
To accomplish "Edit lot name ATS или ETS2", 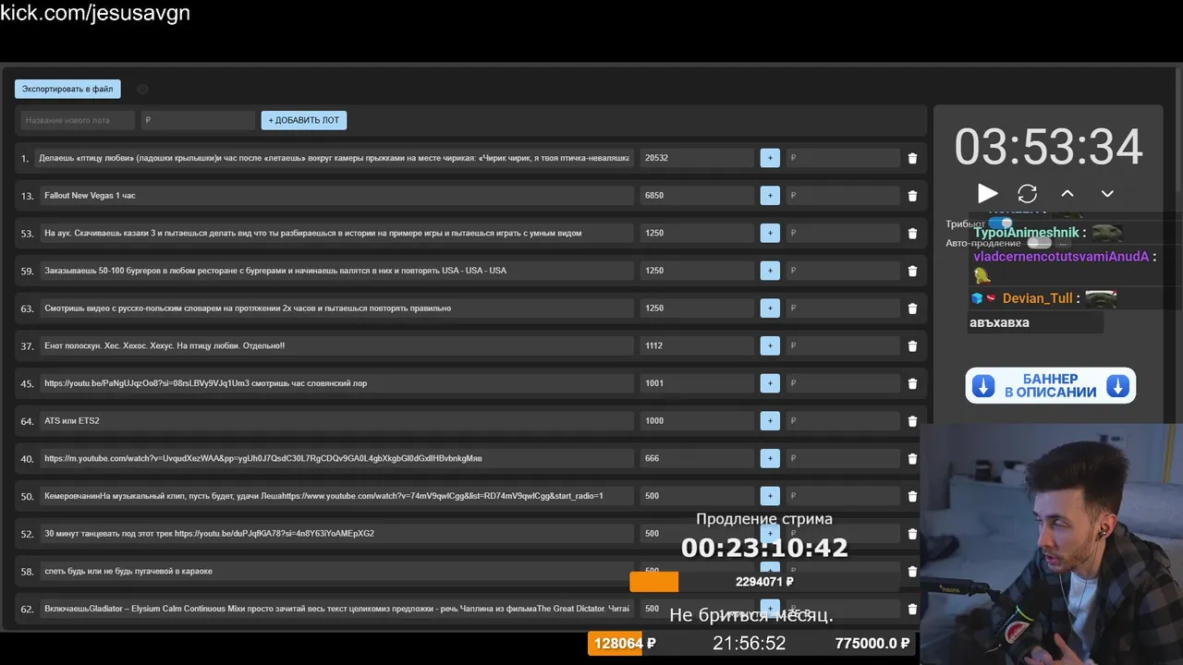I will pyautogui.click(x=336, y=421).
